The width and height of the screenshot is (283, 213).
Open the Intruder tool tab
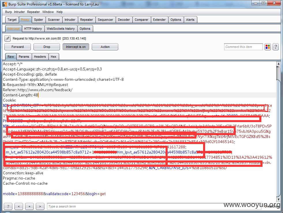(70, 20)
